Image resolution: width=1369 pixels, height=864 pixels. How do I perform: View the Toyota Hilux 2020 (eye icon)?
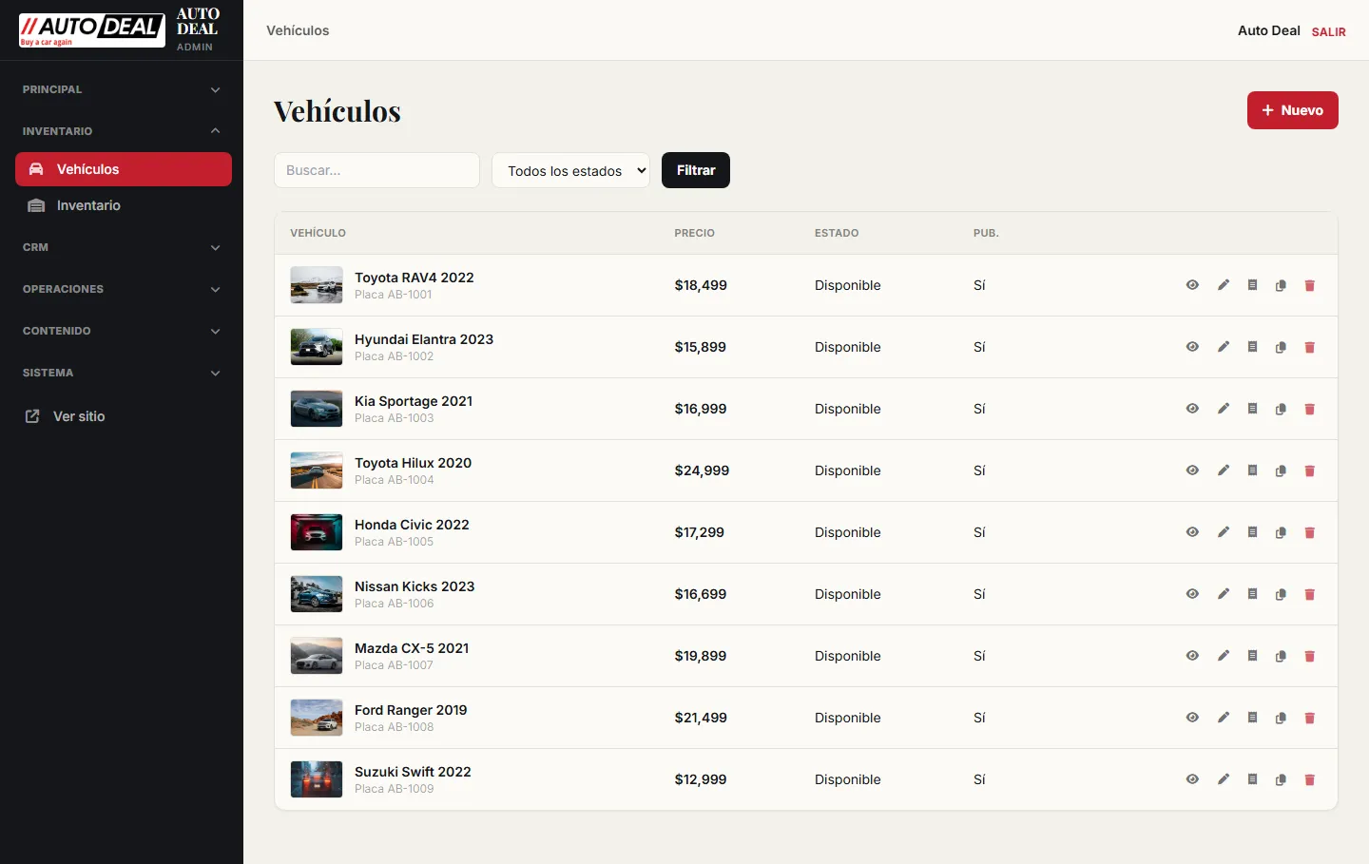pyautogui.click(x=1192, y=470)
